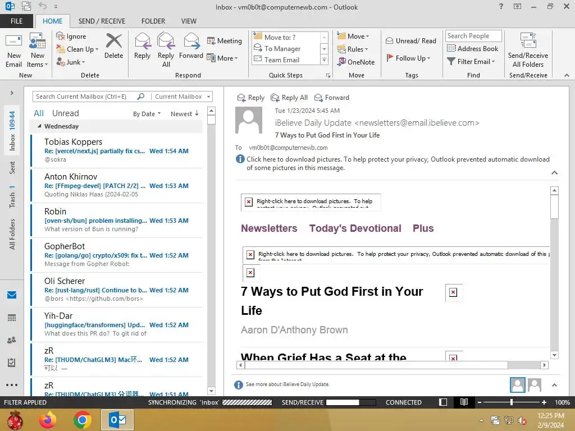The width and height of the screenshot is (575, 431).
Task: Open more navigation options
Action: pos(12,385)
